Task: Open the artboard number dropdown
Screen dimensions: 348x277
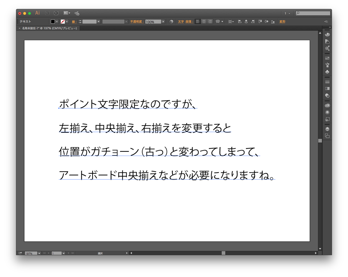Action: point(63,253)
